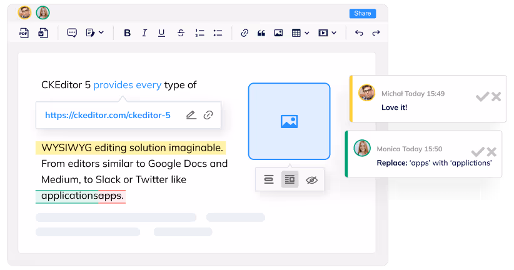514x270 pixels.
Task: Accept Monica's replace suggestion
Action: tap(477, 152)
